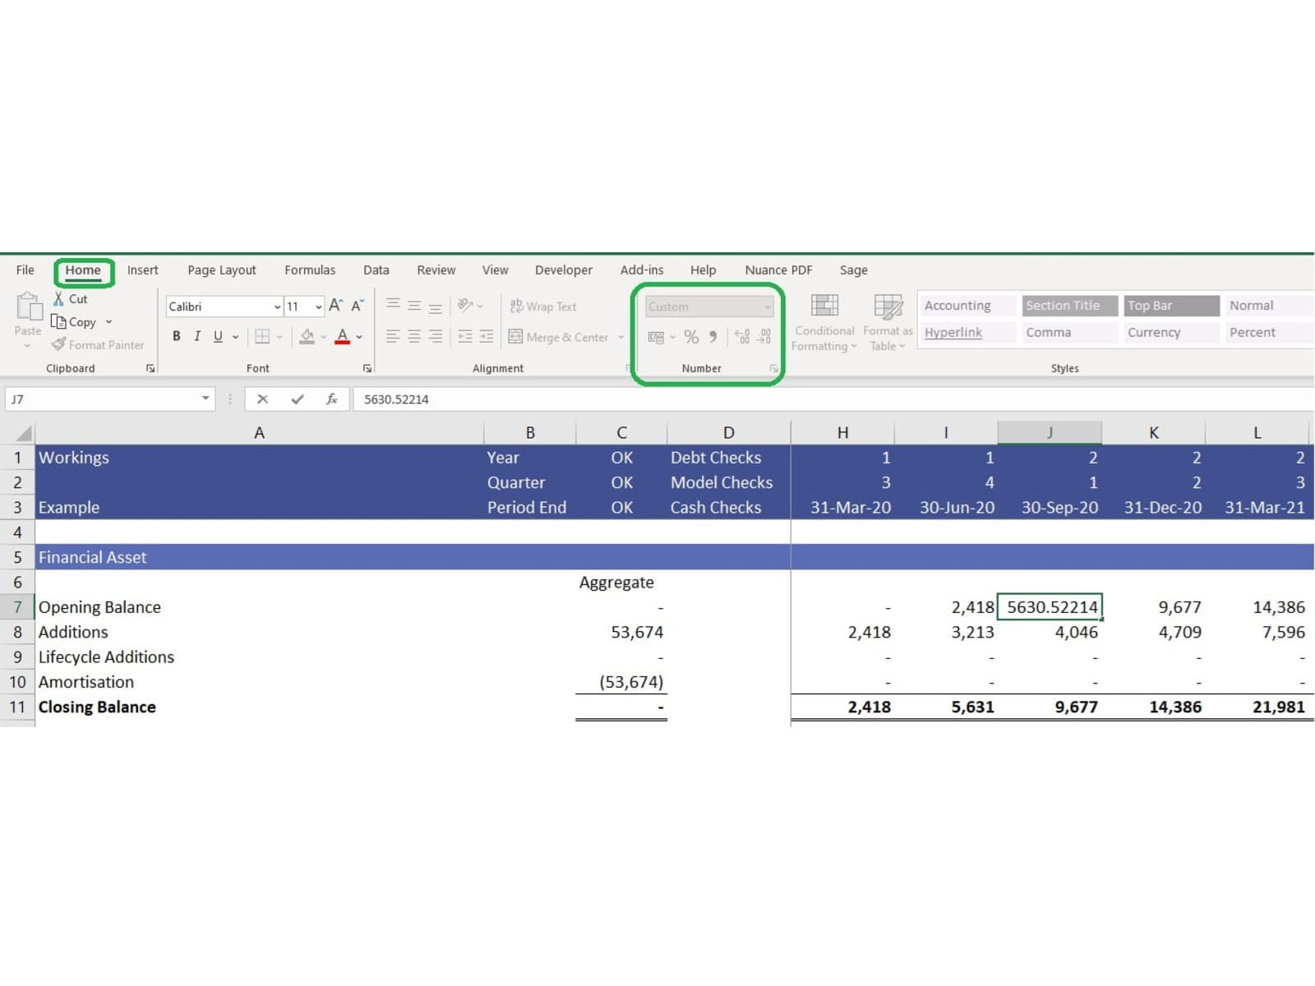This screenshot has width=1315, height=986.
Task: Toggle Italic formatting
Action: click(197, 337)
